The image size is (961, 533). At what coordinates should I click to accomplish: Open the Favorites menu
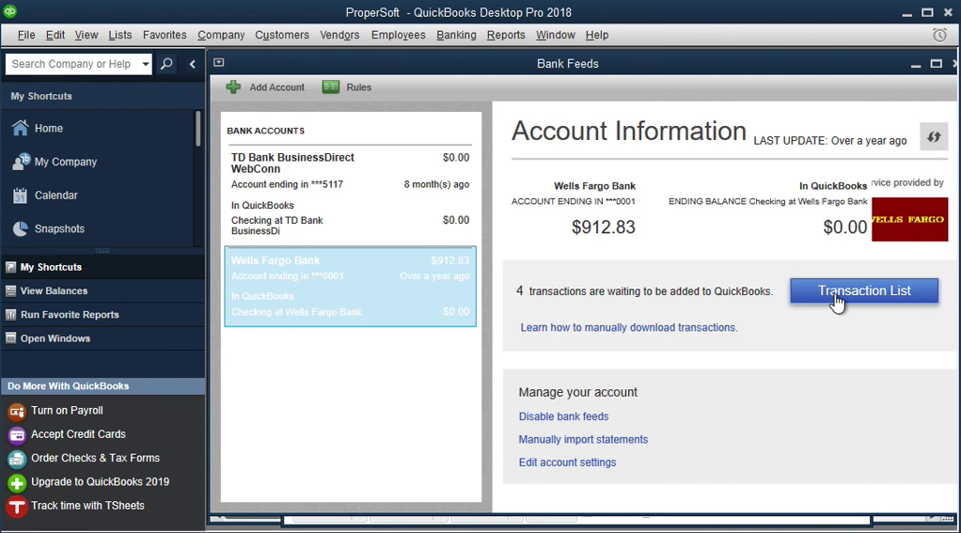click(165, 35)
